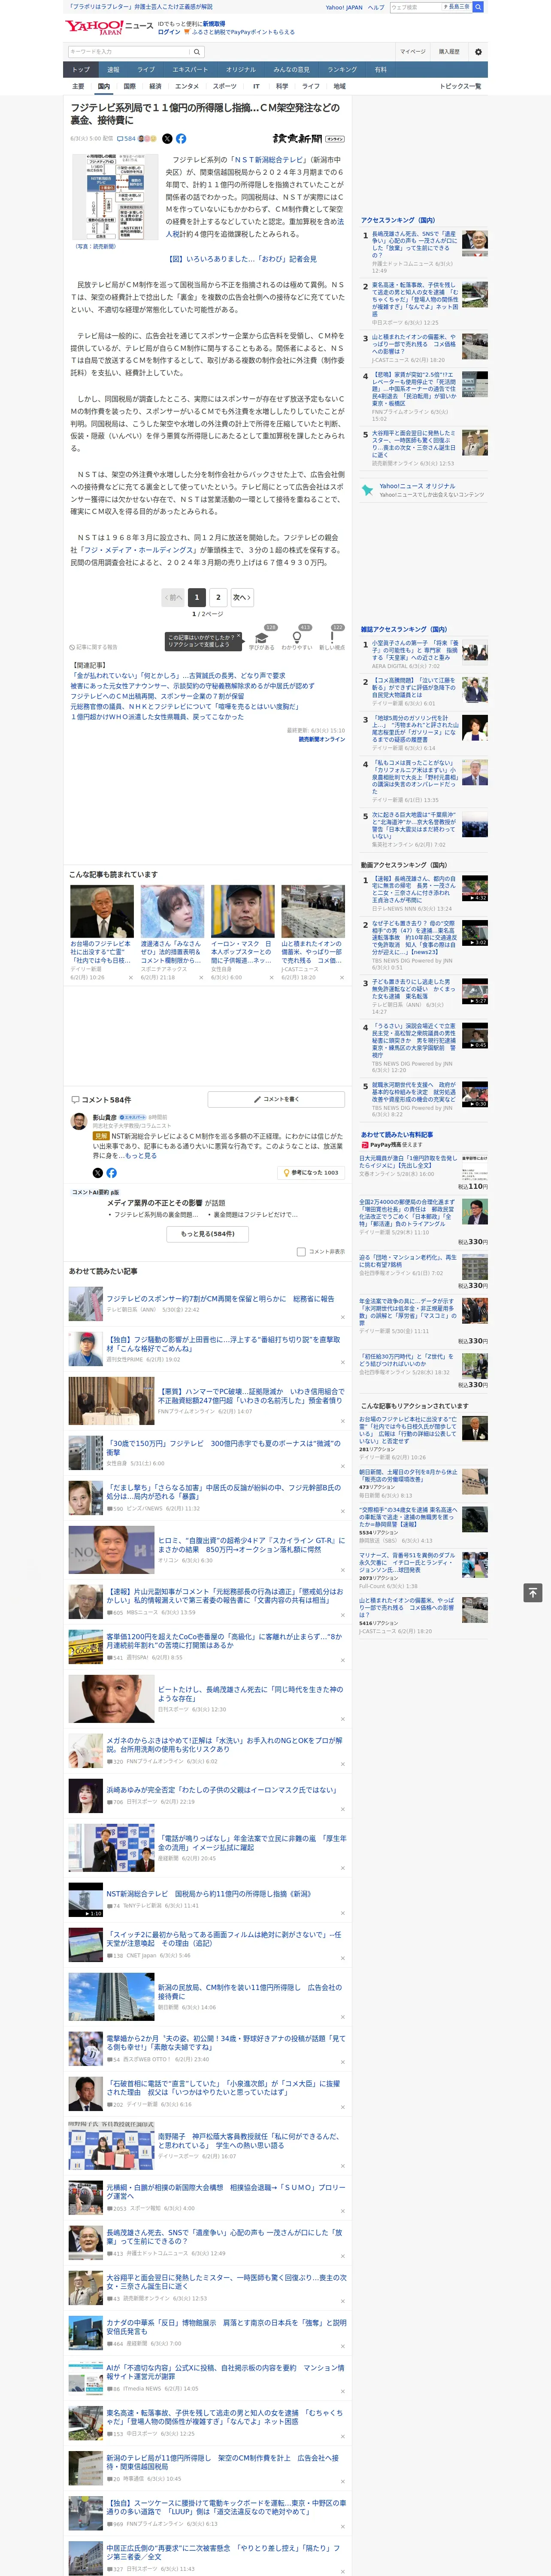The width and height of the screenshot is (551, 2576).
Task: Focus the キーワードを入力 search field
Action: [129, 51]
